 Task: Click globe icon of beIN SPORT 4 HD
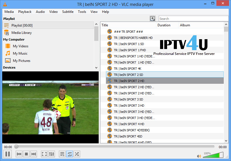click(x=109, y=124)
